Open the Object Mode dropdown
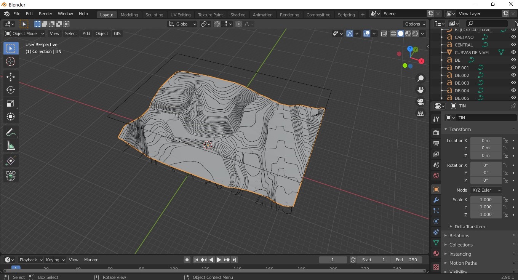Viewport: 518px width, 280px height. click(x=25, y=34)
